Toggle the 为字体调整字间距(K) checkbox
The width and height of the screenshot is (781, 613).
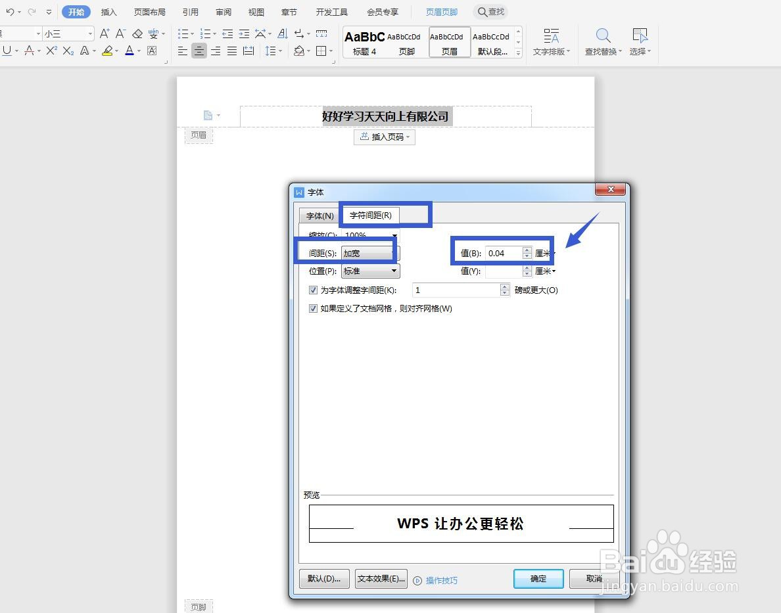click(x=314, y=290)
